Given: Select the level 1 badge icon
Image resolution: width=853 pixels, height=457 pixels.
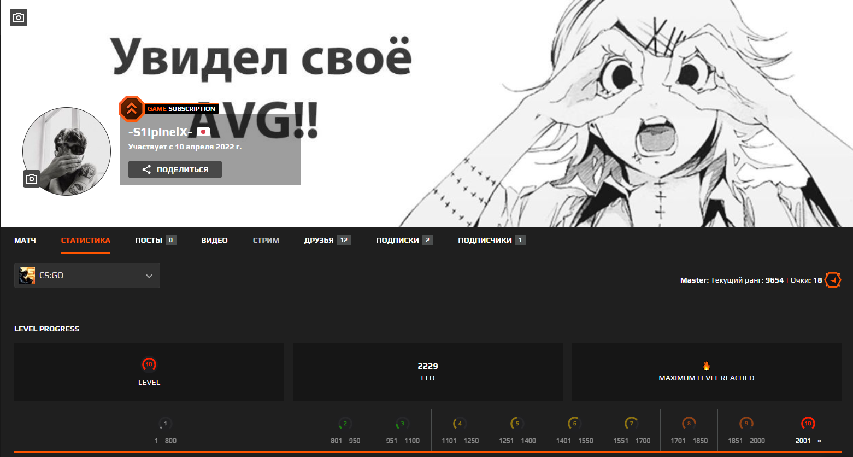Looking at the screenshot, I should point(165,423).
